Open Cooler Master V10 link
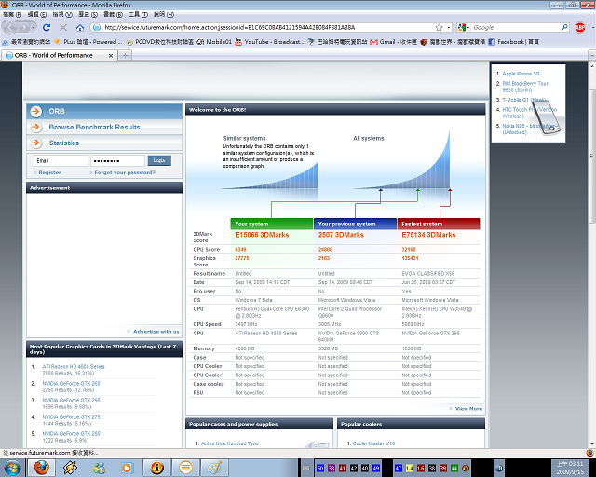The height and width of the screenshot is (477, 596). 373,443
